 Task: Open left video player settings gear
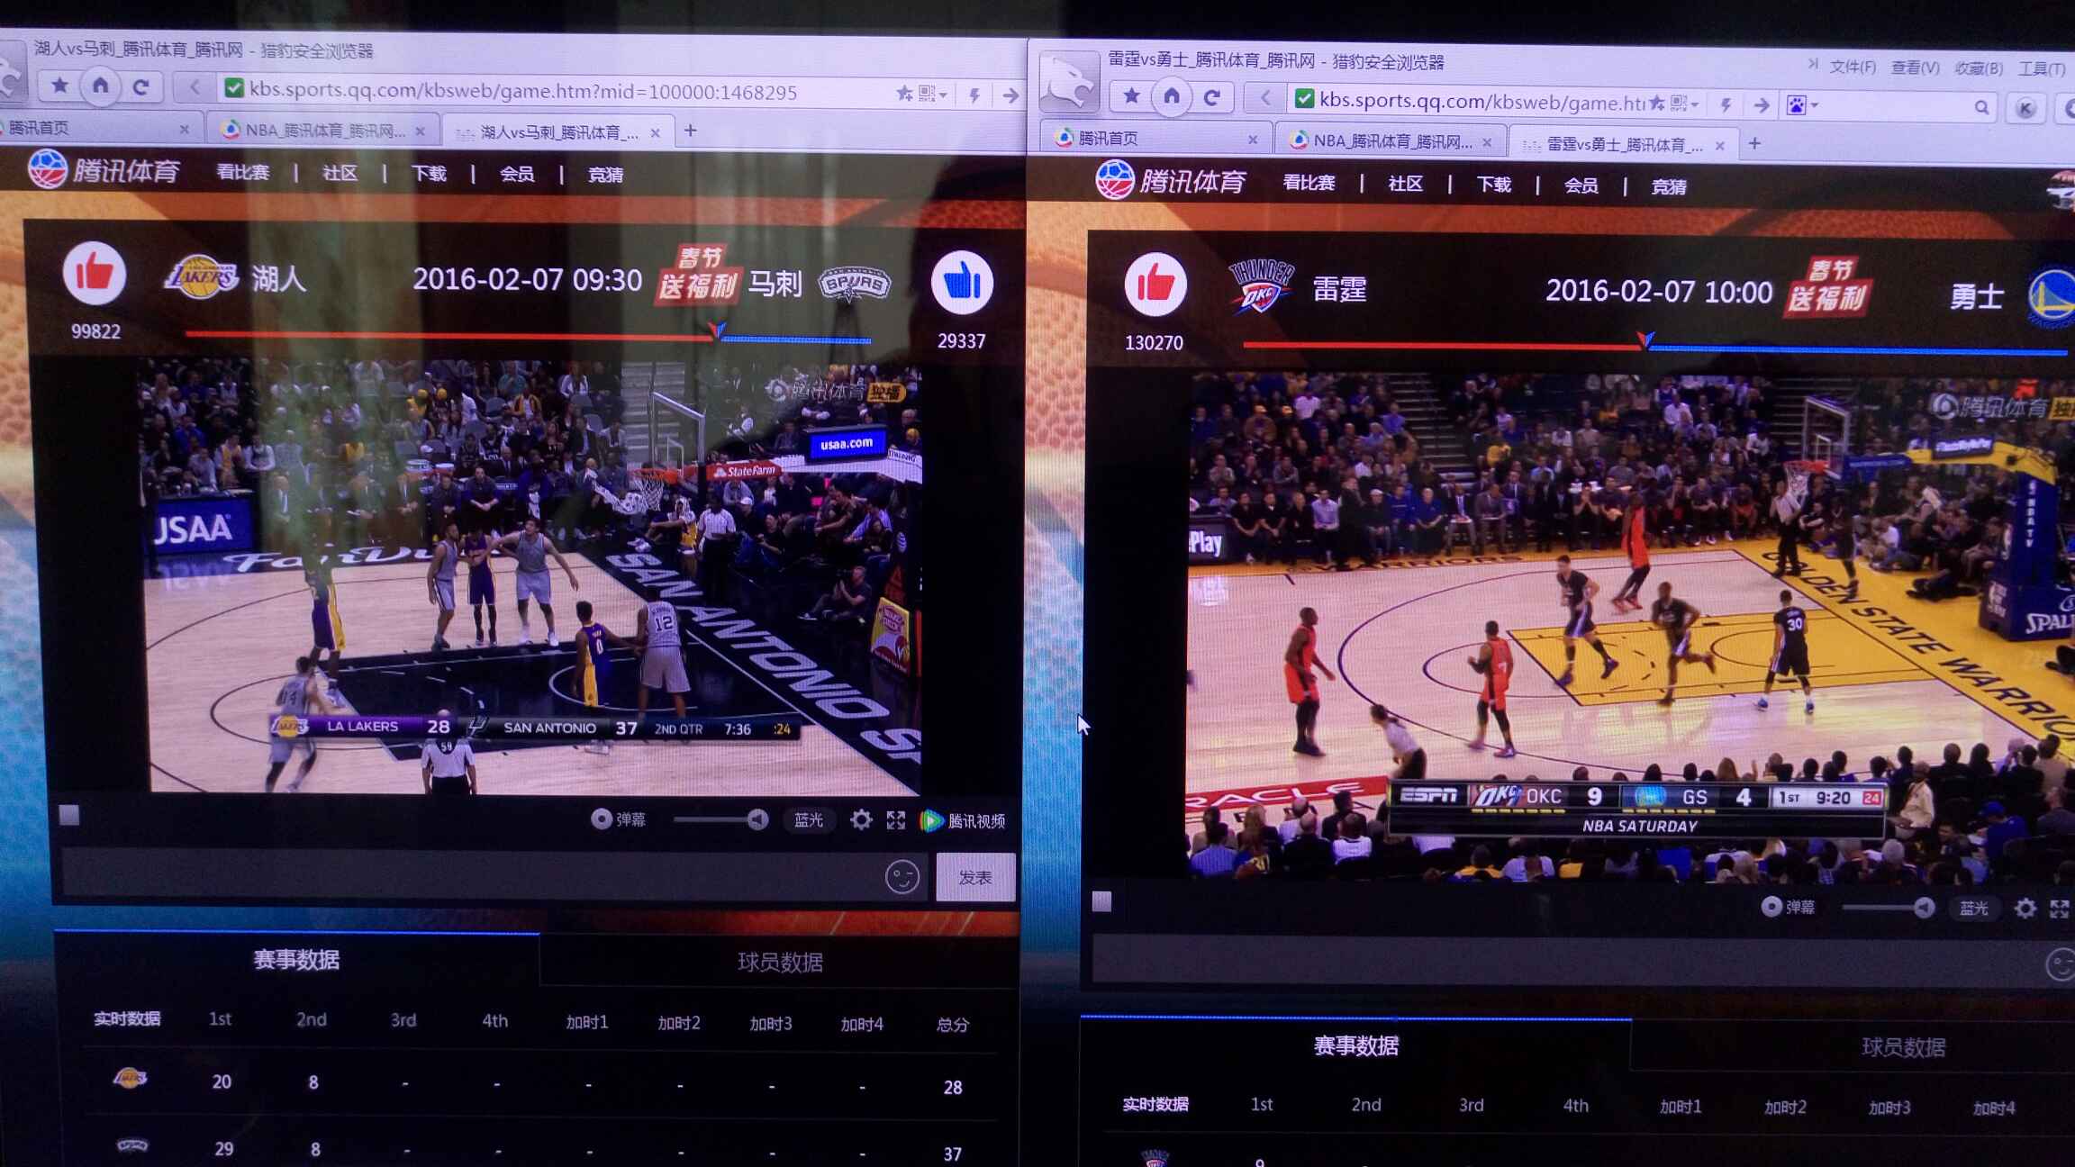[861, 819]
